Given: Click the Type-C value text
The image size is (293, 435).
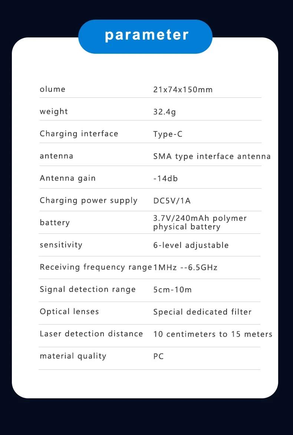Looking at the screenshot, I should [x=168, y=134].
